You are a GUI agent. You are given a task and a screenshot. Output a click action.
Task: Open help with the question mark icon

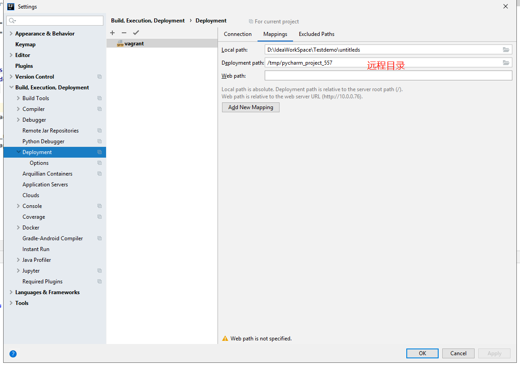pyautogui.click(x=13, y=354)
